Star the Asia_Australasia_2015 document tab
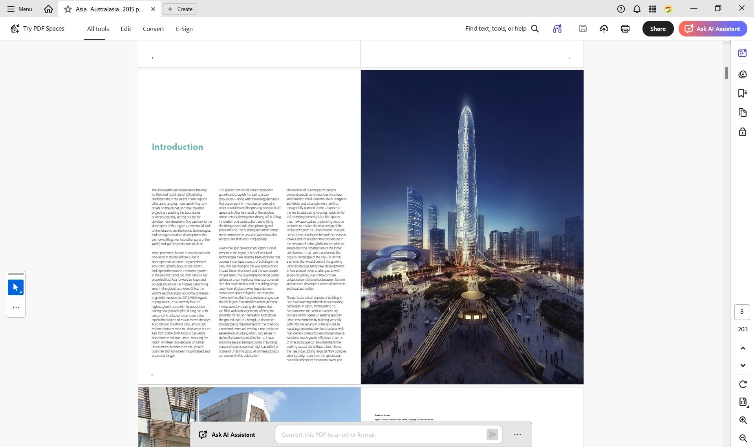 [68, 9]
